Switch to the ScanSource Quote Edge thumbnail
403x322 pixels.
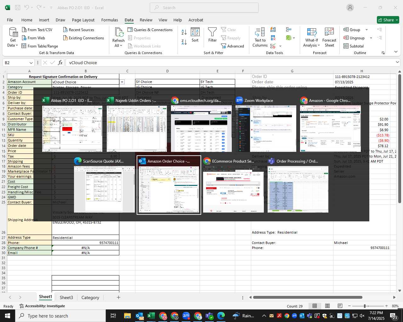[104, 185]
